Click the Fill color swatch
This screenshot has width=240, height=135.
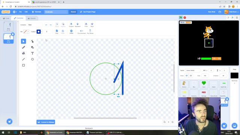(25, 31)
